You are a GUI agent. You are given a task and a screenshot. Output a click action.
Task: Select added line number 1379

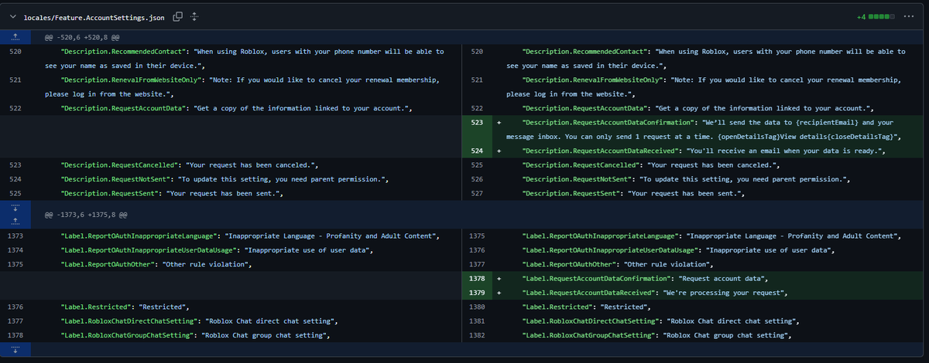click(x=478, y=293)
